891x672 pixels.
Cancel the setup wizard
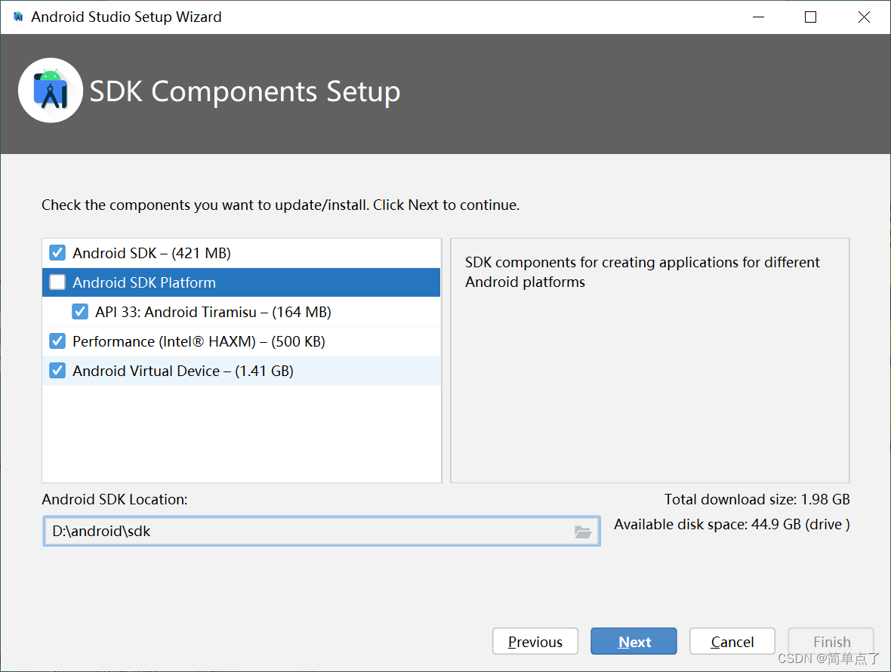point(732,641)
